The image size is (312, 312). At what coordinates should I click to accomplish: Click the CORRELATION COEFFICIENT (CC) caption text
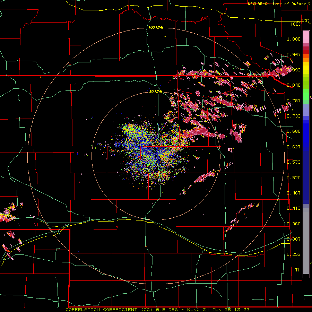coord(109,310)
